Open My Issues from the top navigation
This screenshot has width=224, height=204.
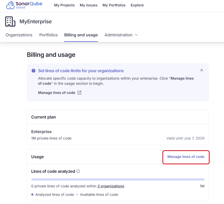[88, 5]
